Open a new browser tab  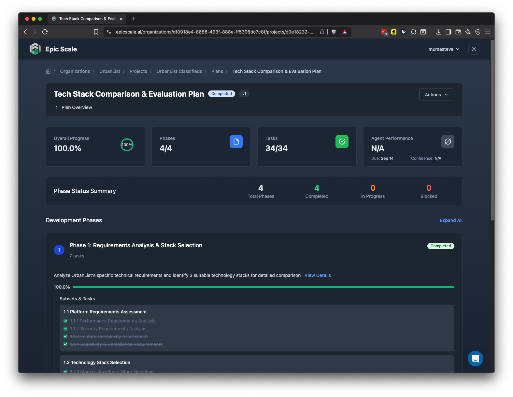(133, 19)
